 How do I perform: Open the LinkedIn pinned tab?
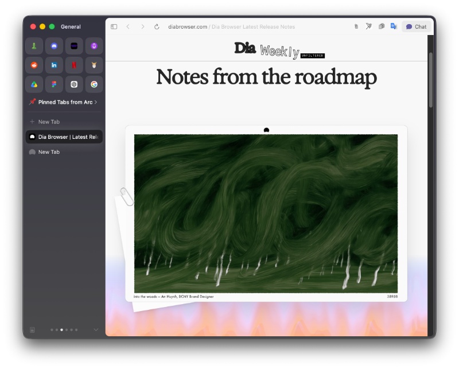54,65
